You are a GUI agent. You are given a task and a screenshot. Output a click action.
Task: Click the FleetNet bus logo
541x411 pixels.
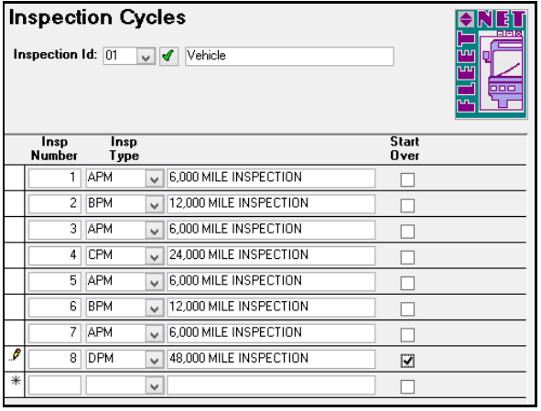point(491,64)
